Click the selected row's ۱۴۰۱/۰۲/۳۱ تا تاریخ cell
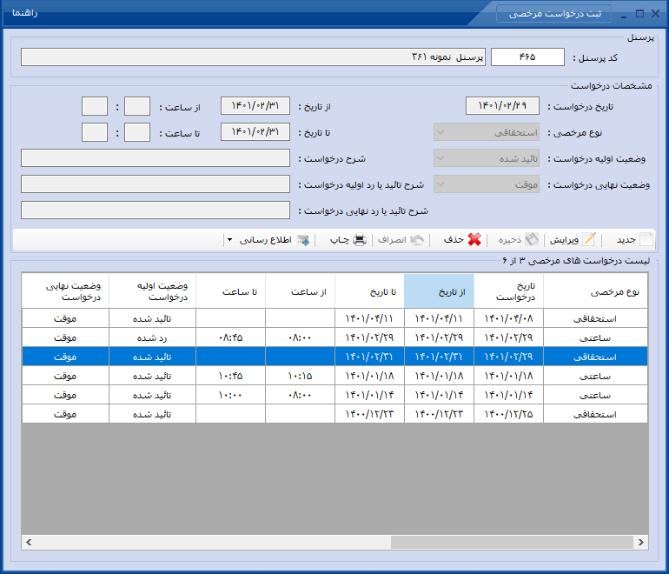The image size is (669, 574). coord(369,357)
